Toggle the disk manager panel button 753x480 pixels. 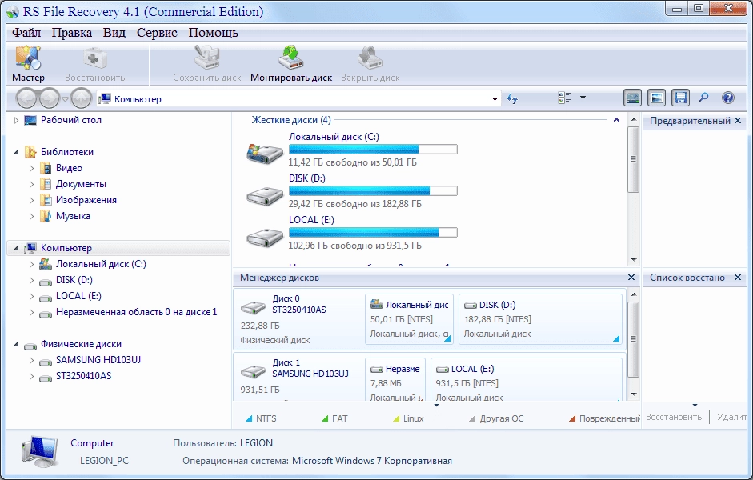coord(632,98)
